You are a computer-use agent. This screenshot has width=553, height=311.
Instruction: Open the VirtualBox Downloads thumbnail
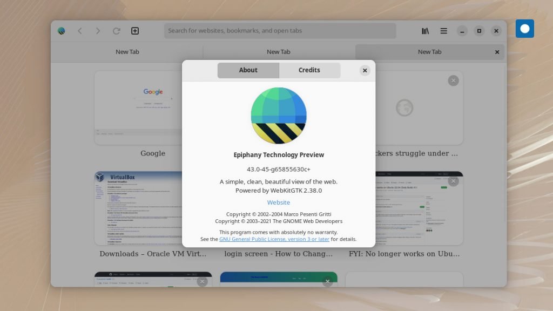click(138, 208)
